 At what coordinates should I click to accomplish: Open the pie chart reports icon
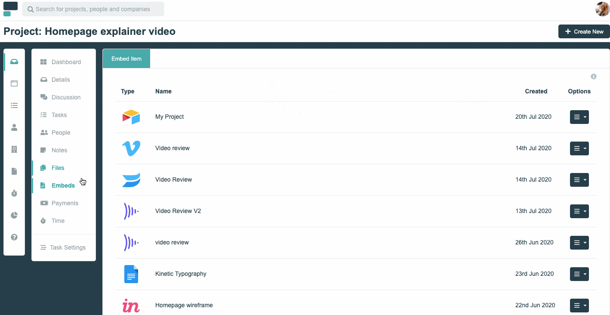(14, 215)
